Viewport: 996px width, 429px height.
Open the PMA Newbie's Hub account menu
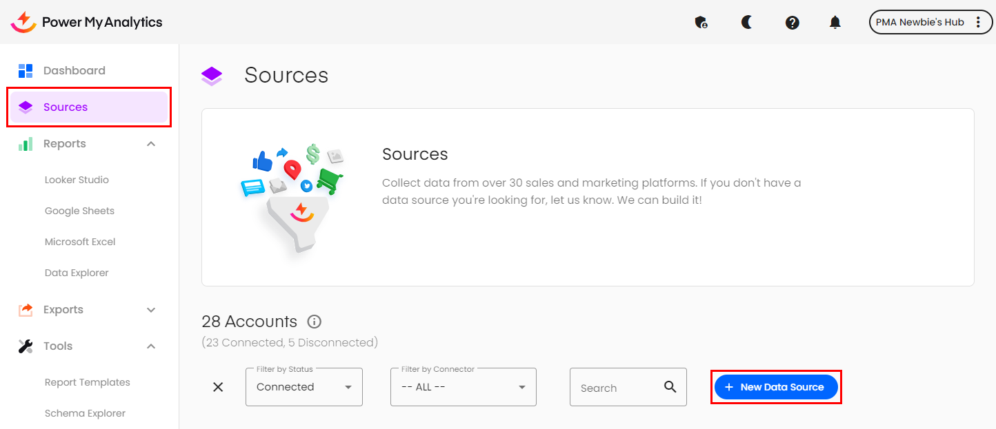pyautogui.click(x=930, y=22)
